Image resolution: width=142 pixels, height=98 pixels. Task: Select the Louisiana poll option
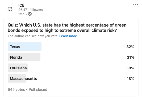(71, 68)
